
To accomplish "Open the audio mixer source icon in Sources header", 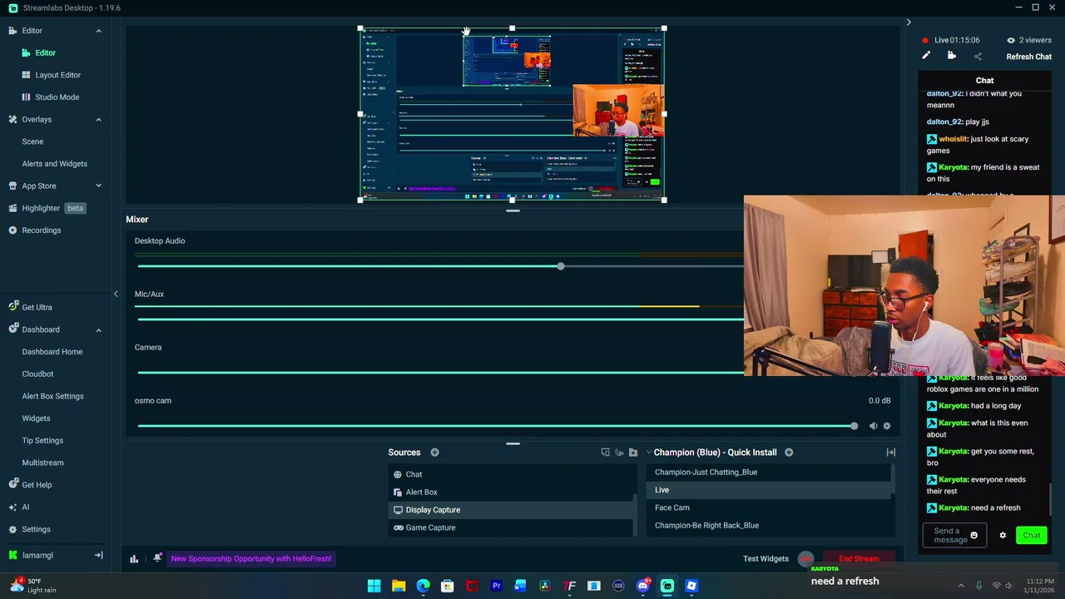I will [x=619, y=453].
